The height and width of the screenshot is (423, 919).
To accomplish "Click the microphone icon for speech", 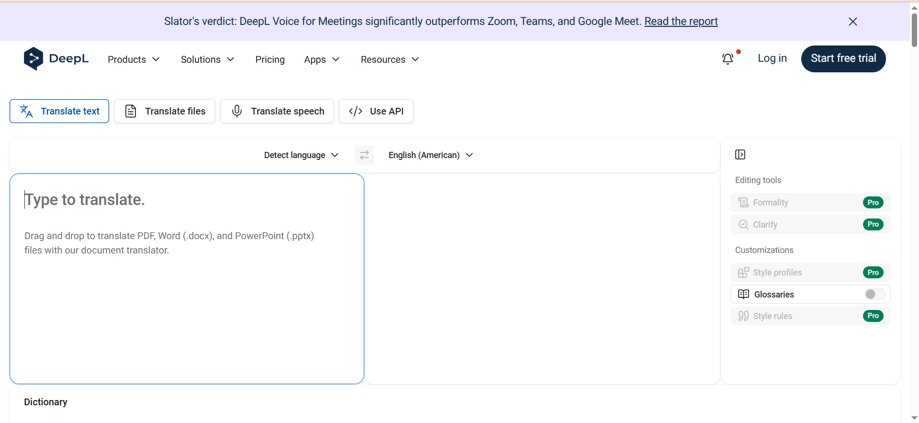I will (236, 111).
